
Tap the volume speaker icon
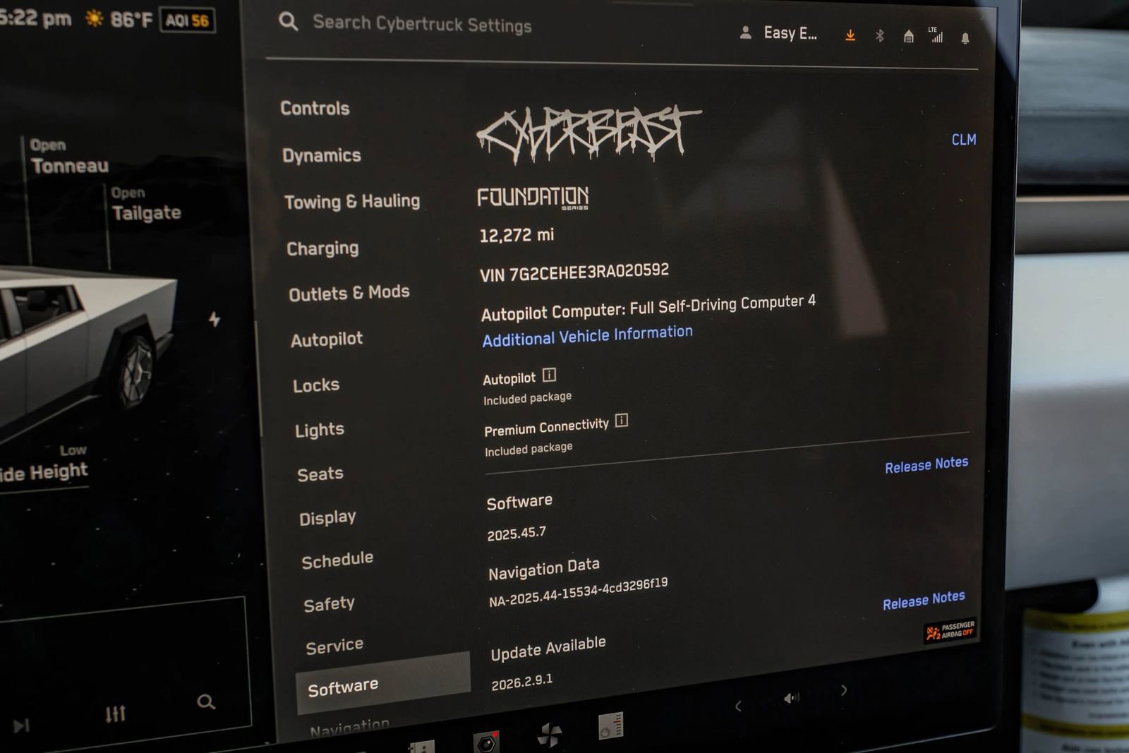coord(791,698)
